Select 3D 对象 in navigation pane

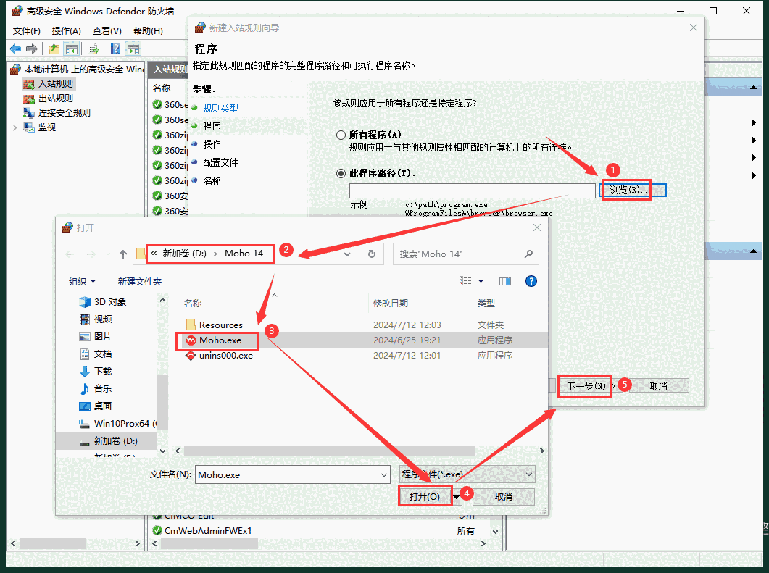(x=110, y=302)
